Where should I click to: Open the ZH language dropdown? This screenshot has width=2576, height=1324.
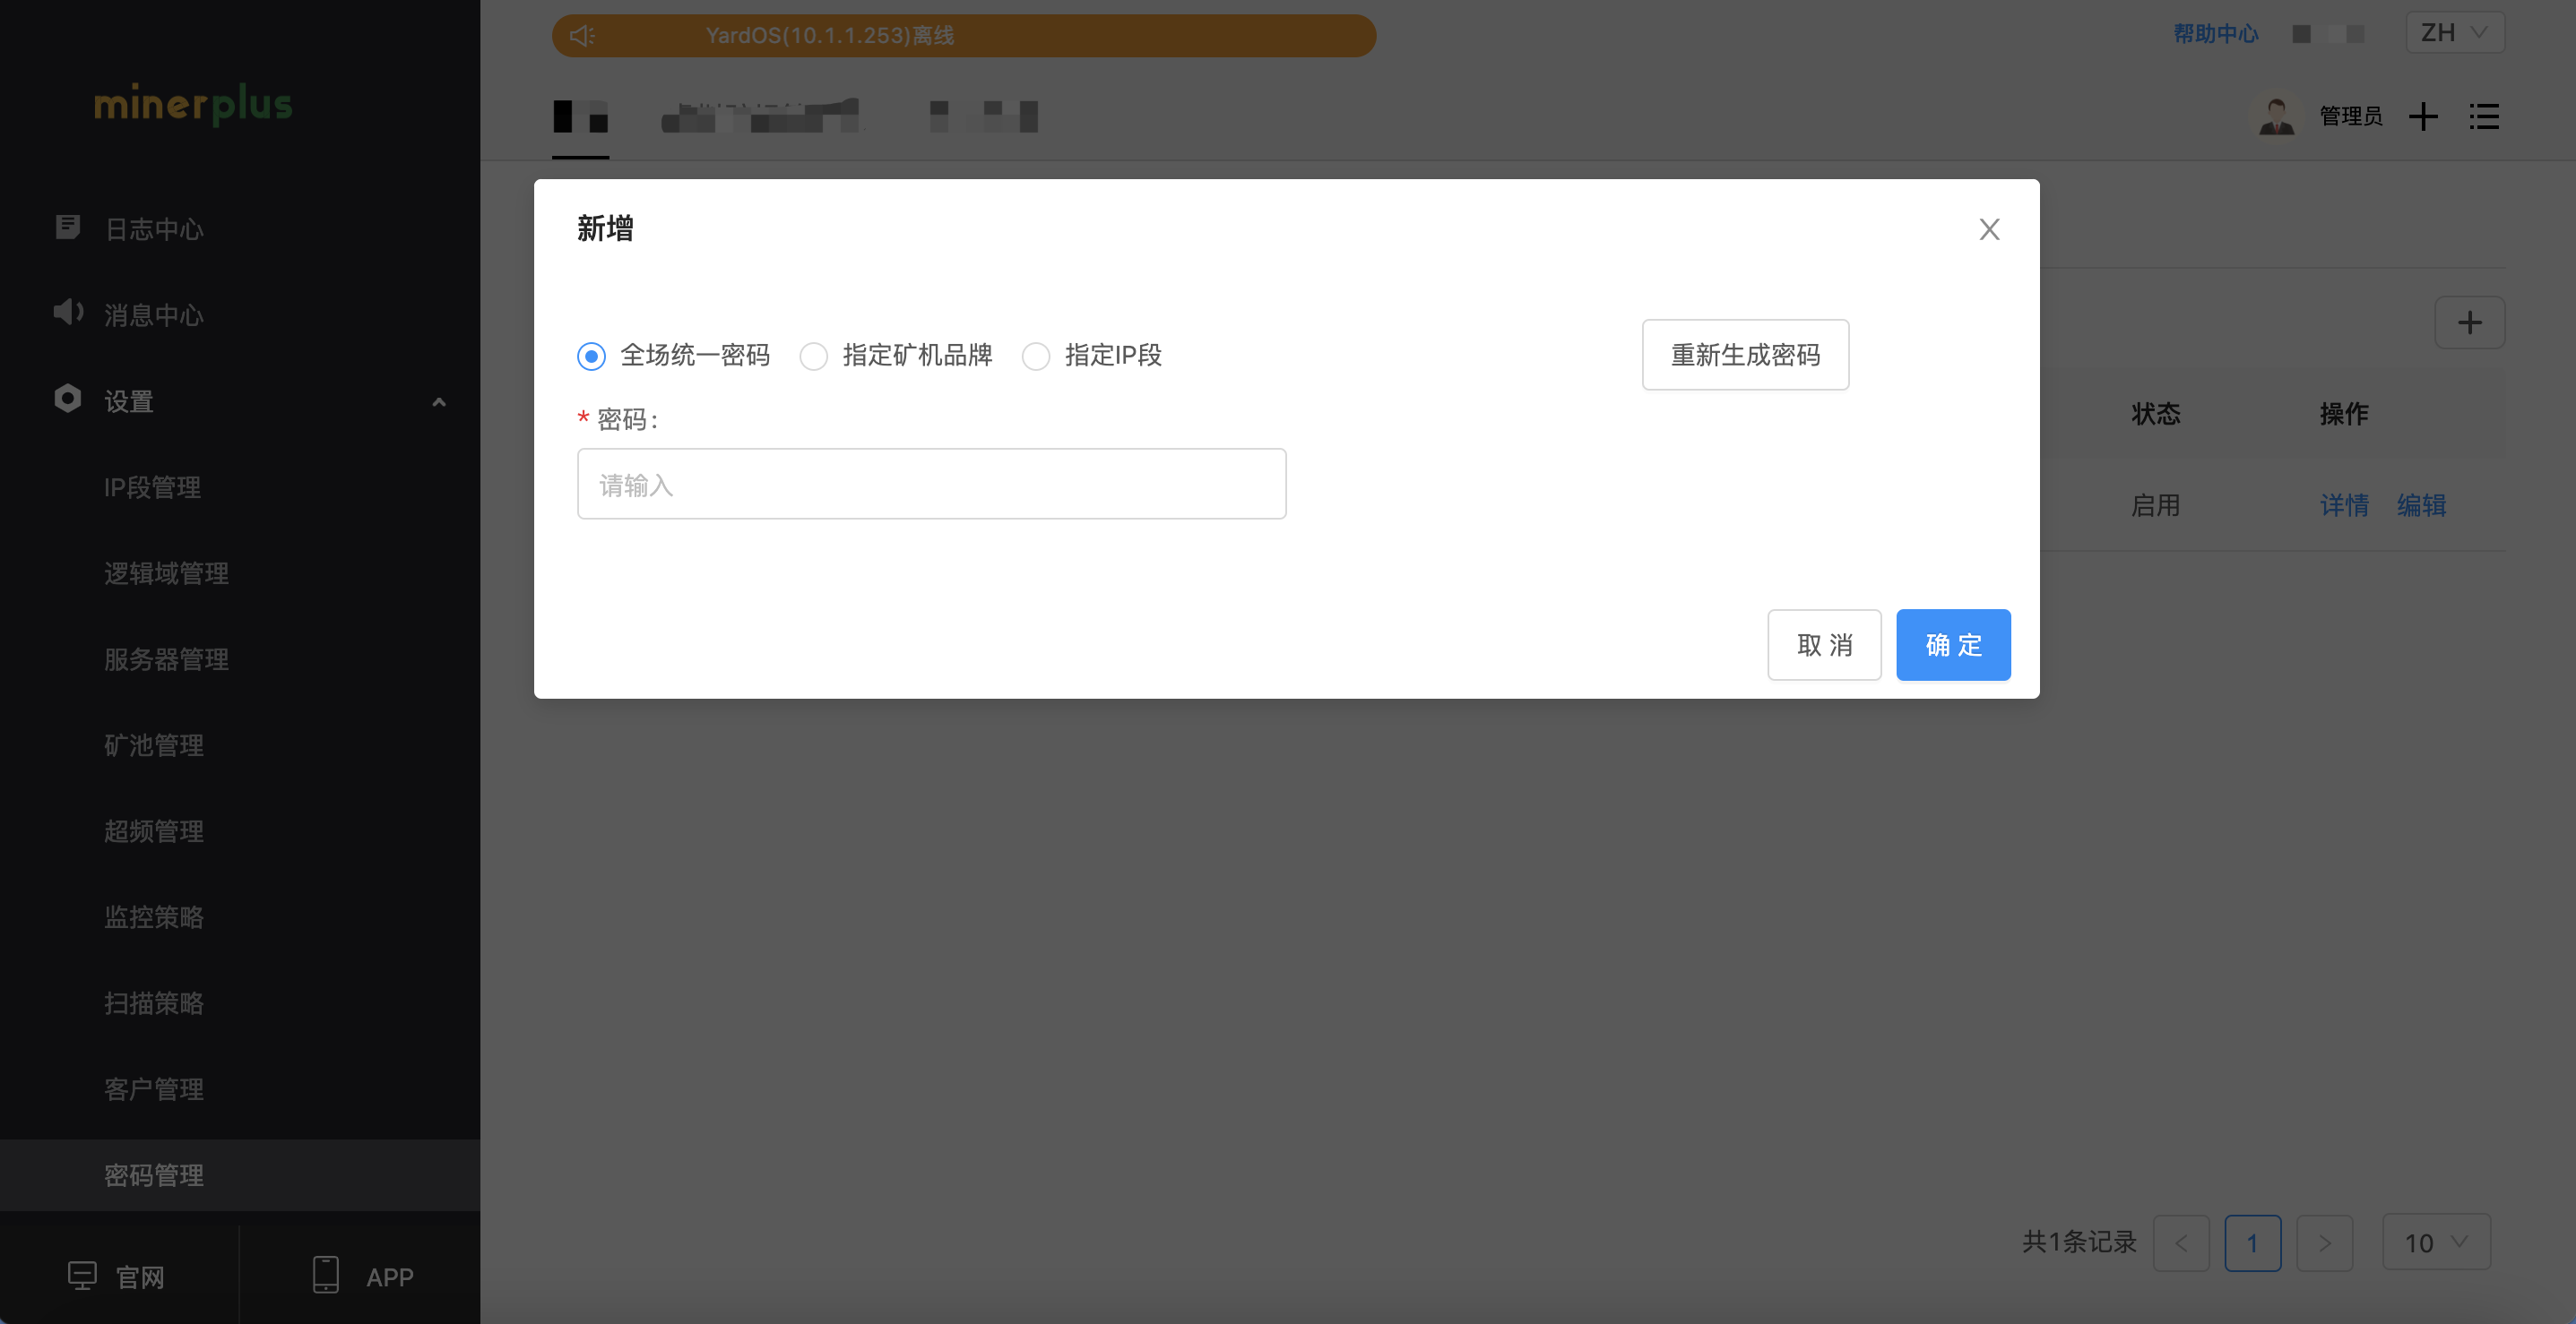click(2455, 33)
